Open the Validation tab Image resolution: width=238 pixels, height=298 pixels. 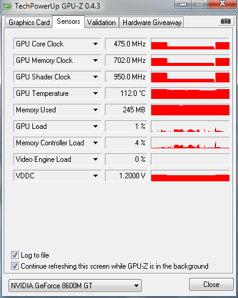click(x=101, y=23)
